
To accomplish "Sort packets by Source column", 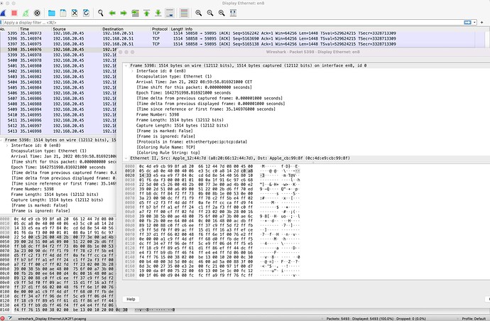I will [x=77, y=28].
